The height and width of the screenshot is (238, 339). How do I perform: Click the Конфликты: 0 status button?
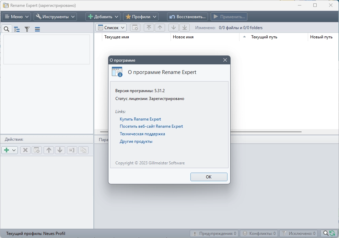pyautogui.click(x=259, y=234)
